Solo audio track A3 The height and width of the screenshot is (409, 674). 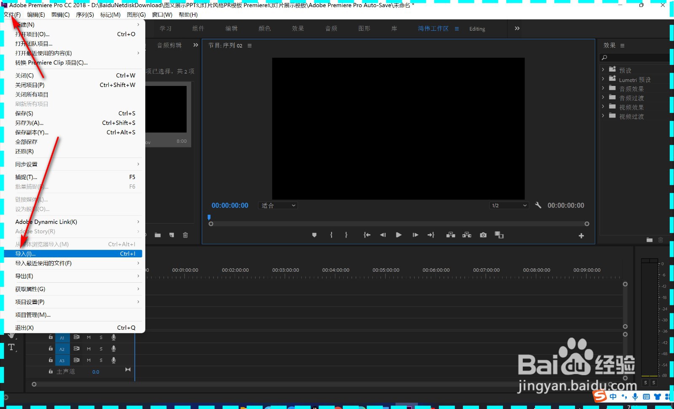[x=101, y=361]
